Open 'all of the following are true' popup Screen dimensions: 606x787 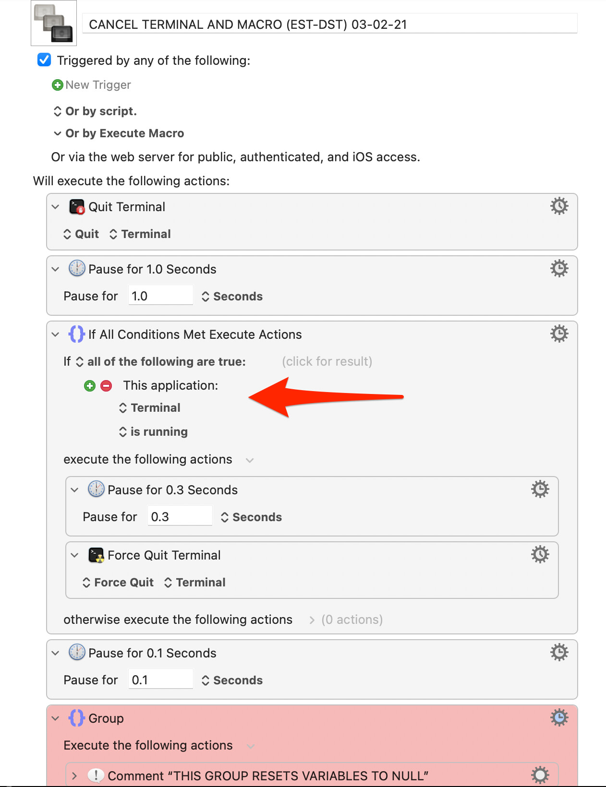pos(161,362)
